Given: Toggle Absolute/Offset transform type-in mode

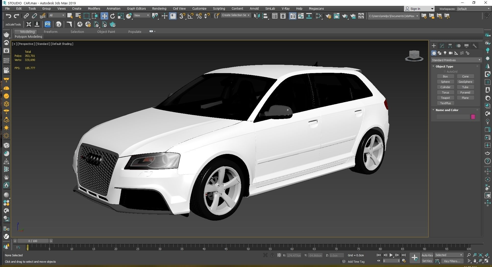Looking at the screenshot, I should pyautogui.click(x=279, y=255).
